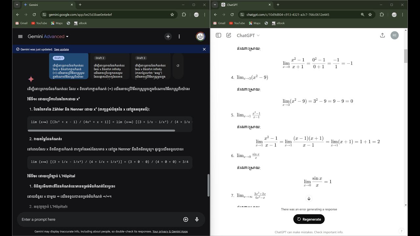Open Chrome menu in Gemini window
This screenshot has width=420, height=236.
(x=205, y=15)
